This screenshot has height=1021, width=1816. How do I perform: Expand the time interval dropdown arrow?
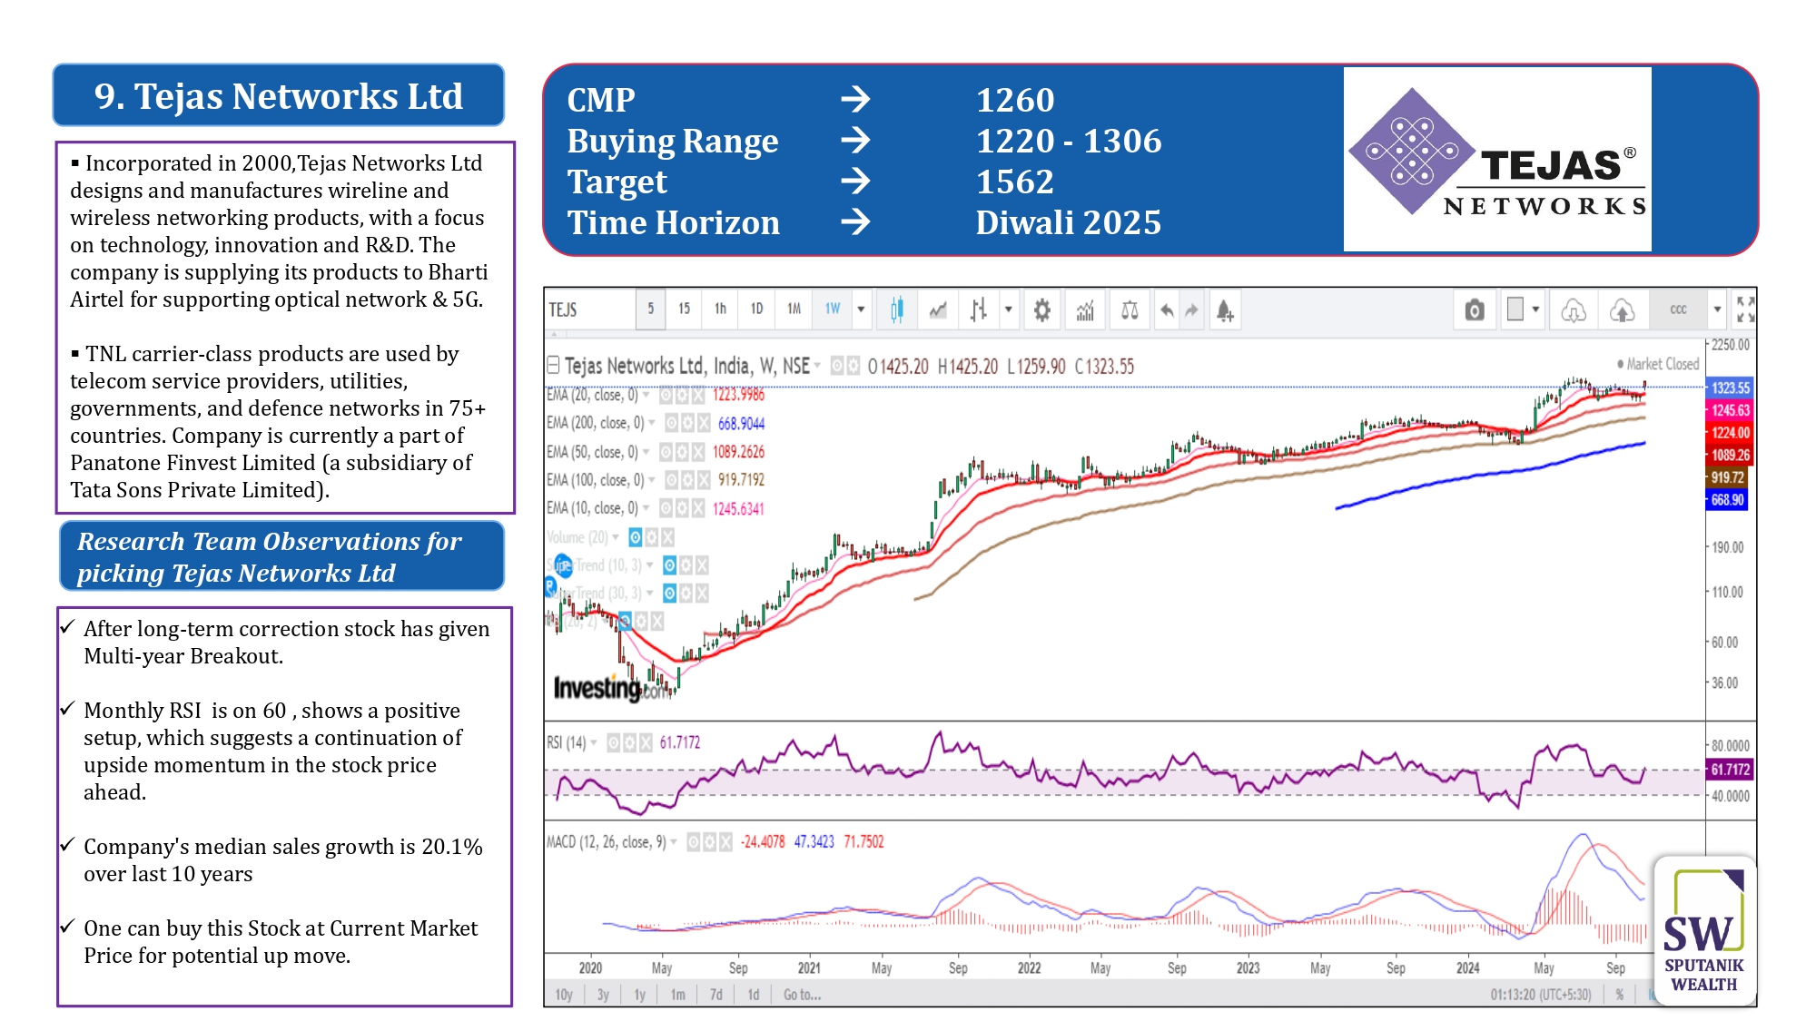coord(861,309)
